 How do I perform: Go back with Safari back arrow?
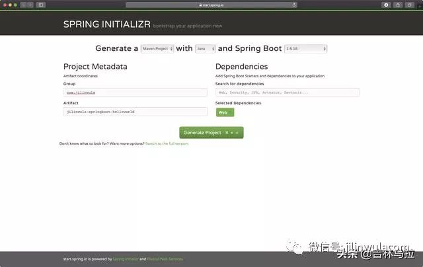[24, 5]
